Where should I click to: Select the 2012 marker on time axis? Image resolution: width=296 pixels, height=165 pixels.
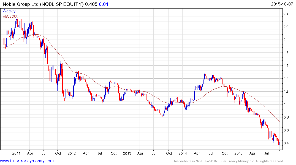[72, 153]
